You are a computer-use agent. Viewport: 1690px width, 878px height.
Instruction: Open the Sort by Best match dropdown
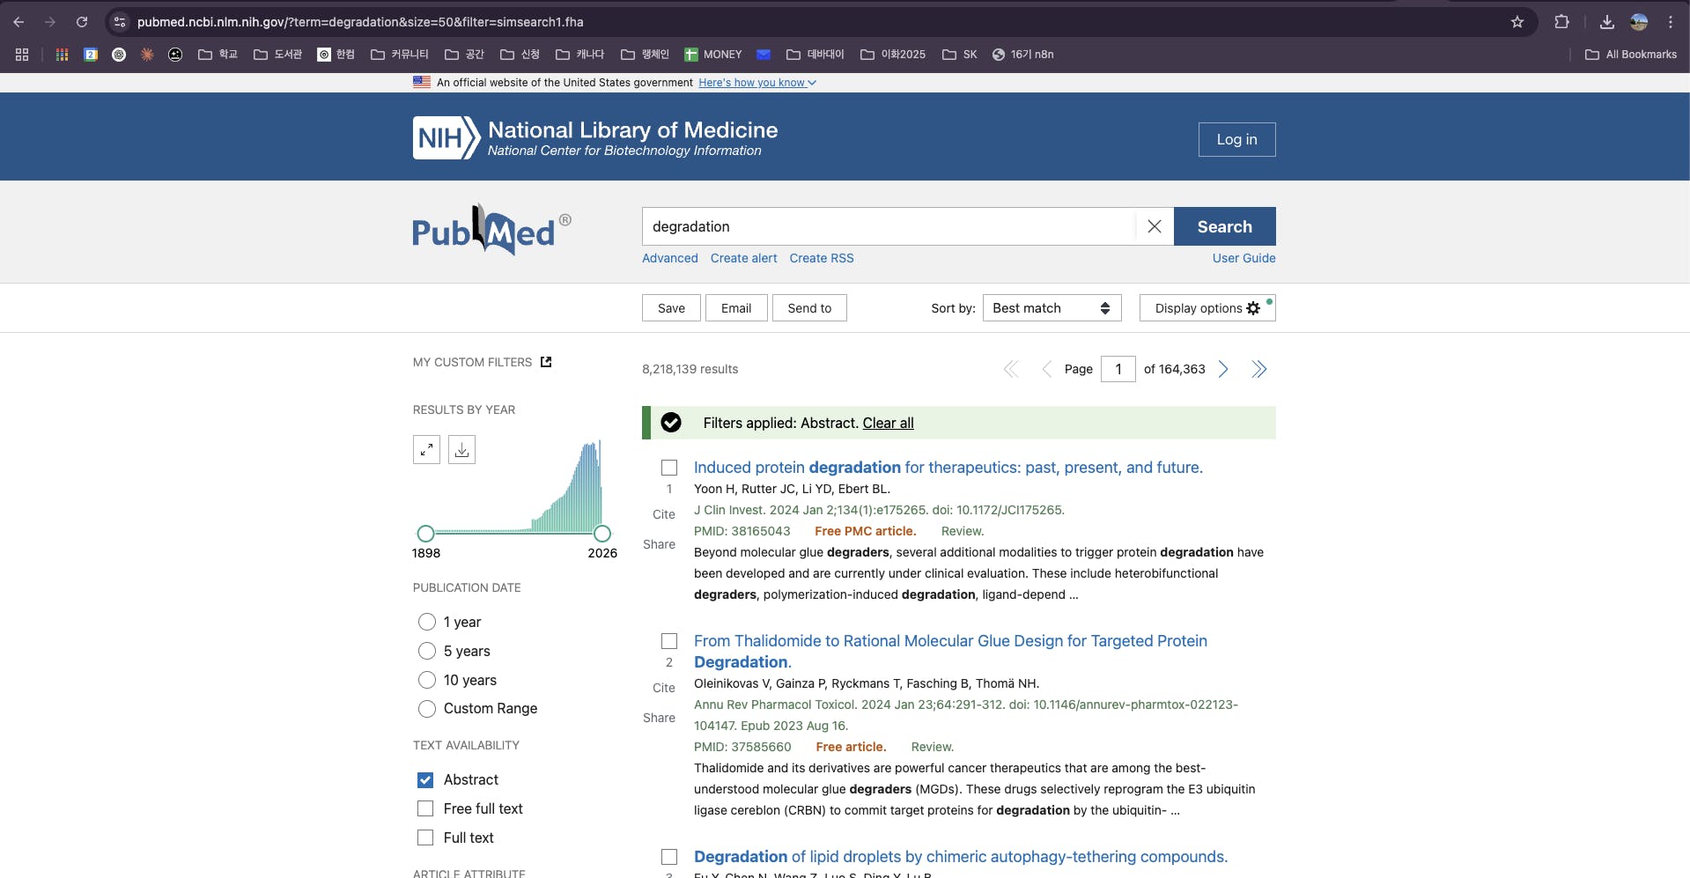[1052, 308]
